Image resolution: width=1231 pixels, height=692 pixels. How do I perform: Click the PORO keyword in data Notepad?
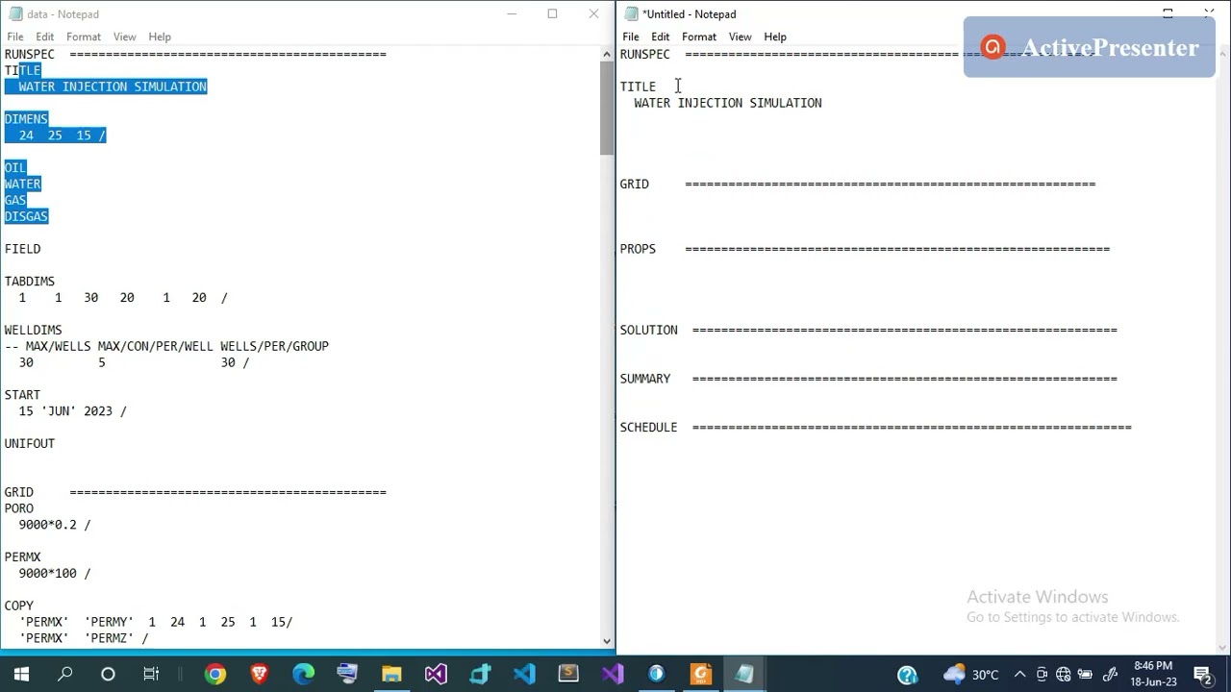(18, 508)
